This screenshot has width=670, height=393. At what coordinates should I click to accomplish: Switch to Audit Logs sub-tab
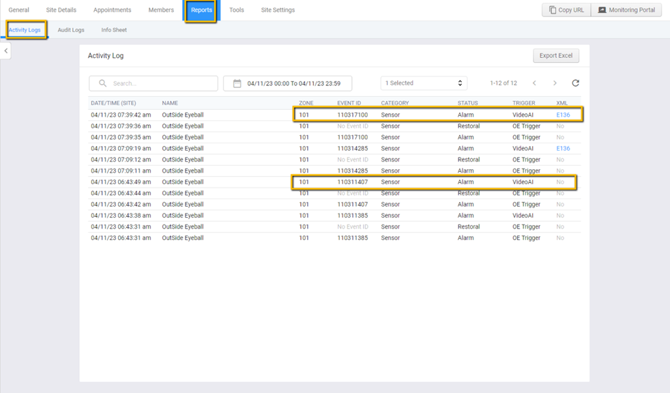tap(71, 30)
